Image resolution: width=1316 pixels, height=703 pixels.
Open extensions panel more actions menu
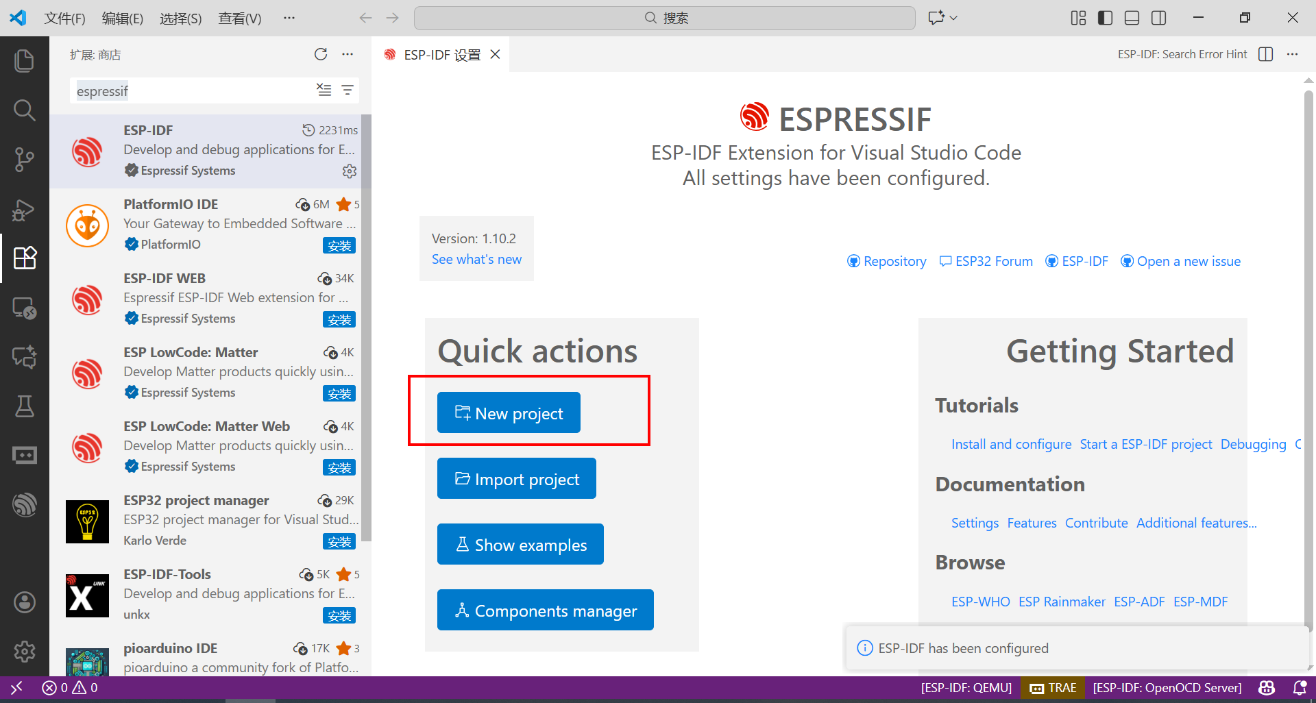348,54
